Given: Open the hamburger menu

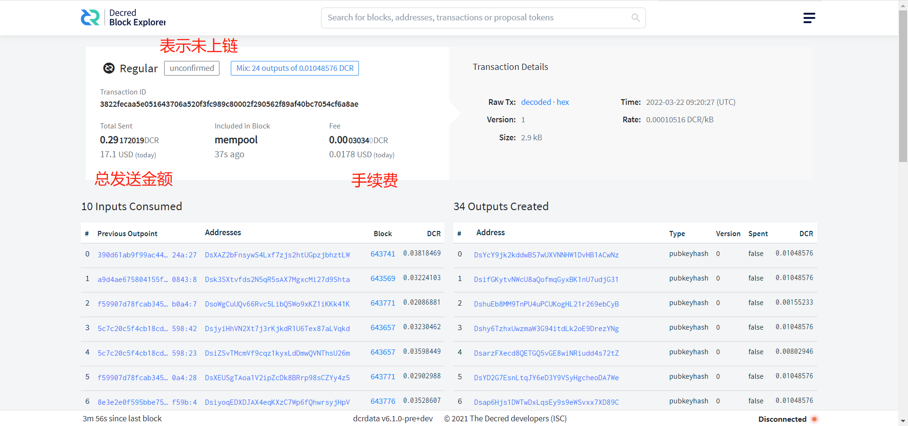Looking at the screenshot, I should [x=809, y=18].
